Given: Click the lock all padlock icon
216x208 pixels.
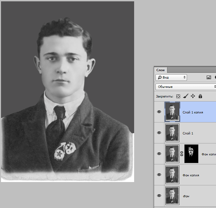Looking at the screenshot, I should pyautogui.click(x=200, y=96).
